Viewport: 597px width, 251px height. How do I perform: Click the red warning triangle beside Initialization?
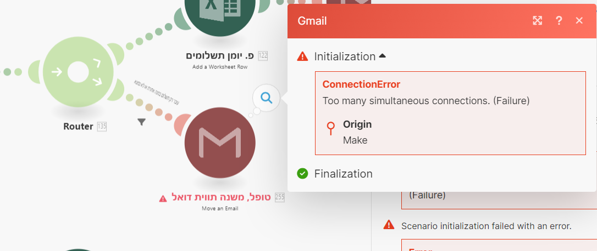point(302,56)
